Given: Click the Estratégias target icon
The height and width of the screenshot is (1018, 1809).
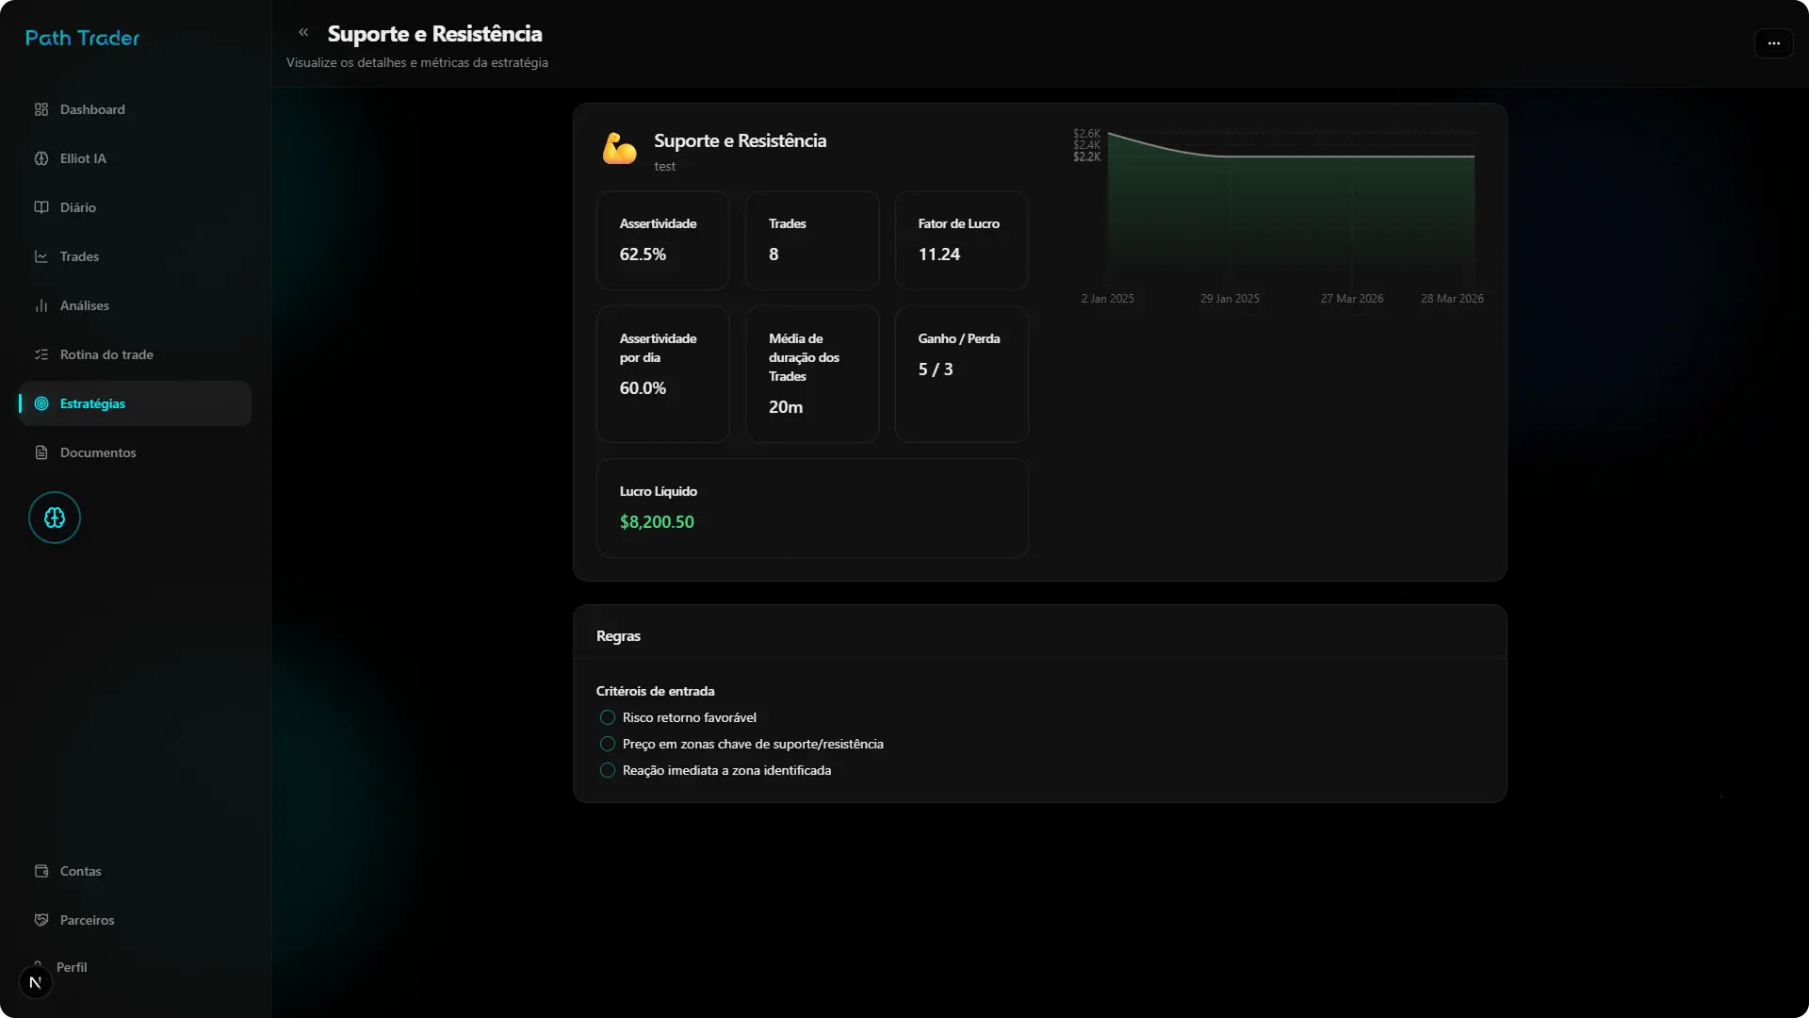Looking at the screenshot, I should point(41,403).
